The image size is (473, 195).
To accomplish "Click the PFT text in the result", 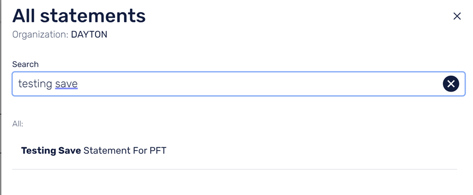I will [158, 151].
